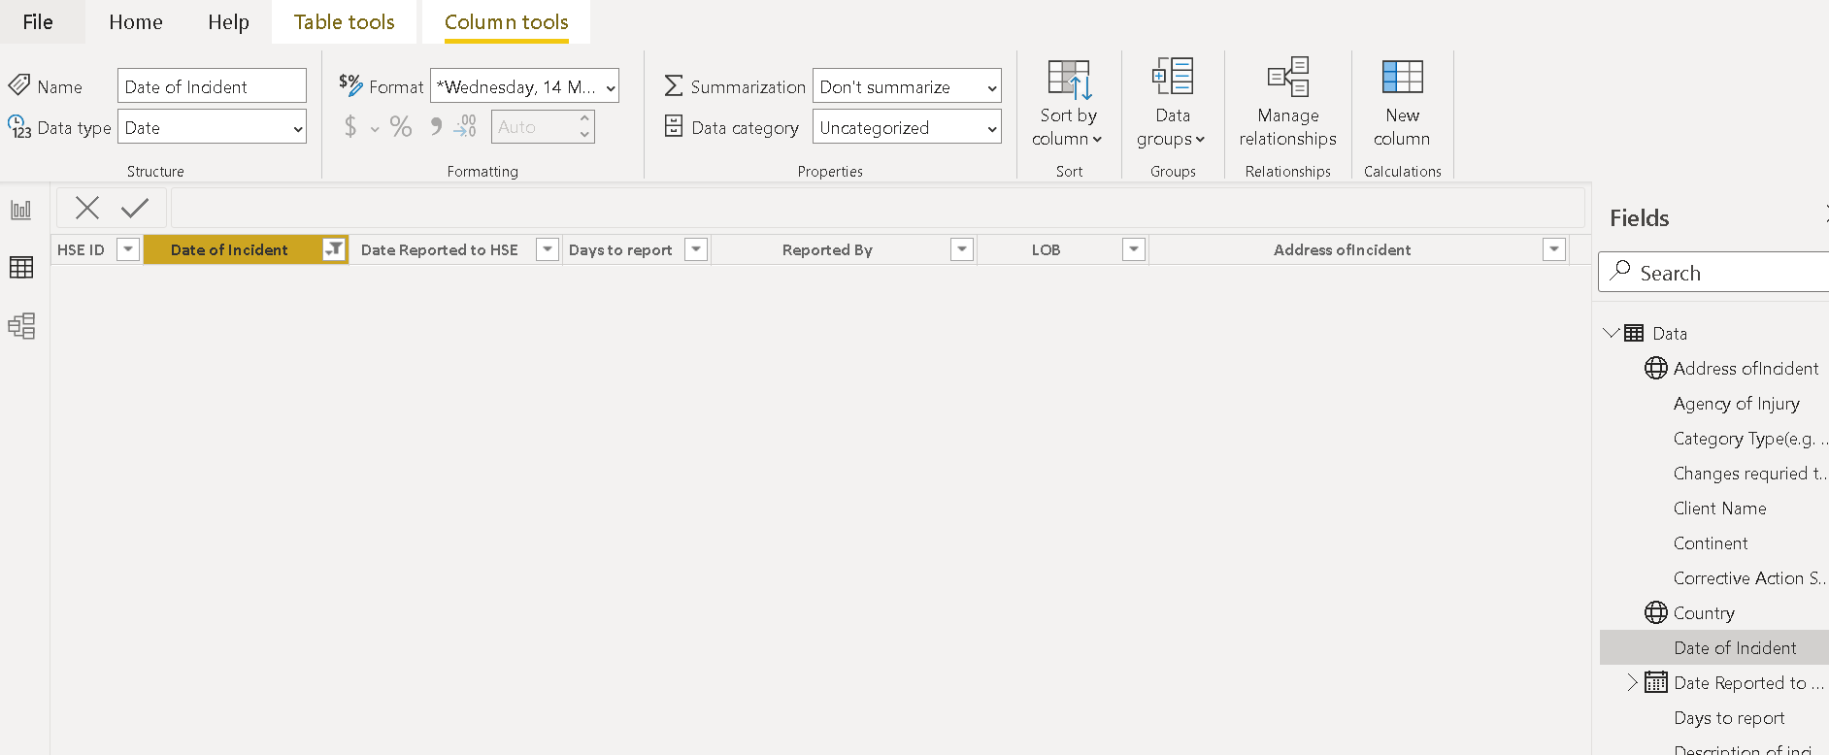Click globe icon beside Country field
This screenshot has height=755, width=1829.
tap(1655, 612)
